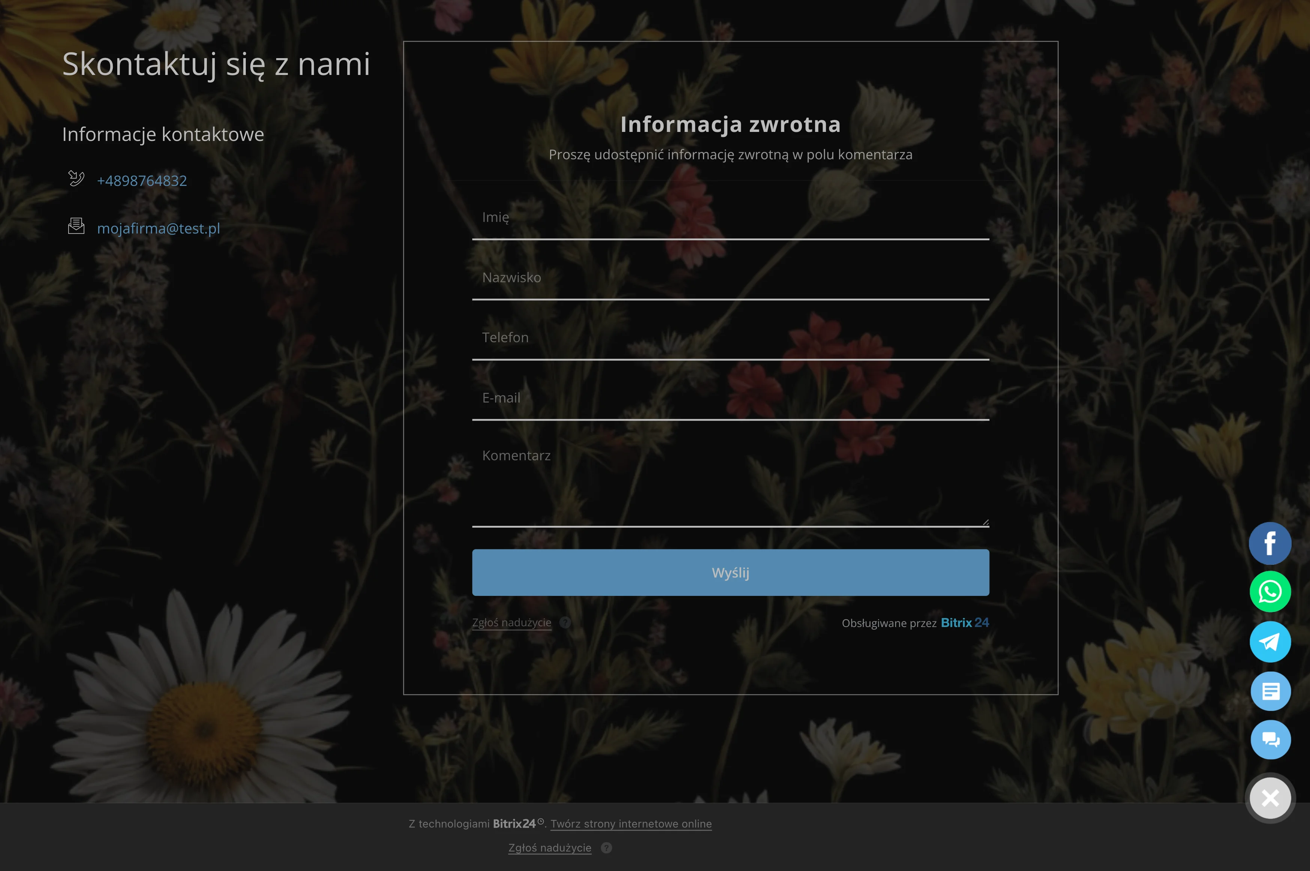This screenshot has height=871, width=1310.
Task: Click the phone handset icon
Action: click(x=76, y=178)
